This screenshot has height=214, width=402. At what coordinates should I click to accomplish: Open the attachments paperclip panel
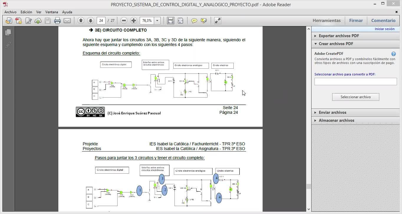click(x=8, y=45)
